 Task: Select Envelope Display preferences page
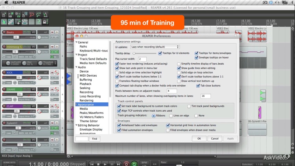91,129
